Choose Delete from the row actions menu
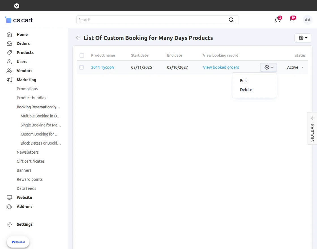The height and width of the screenshot is (249, 317). coord(246,89)
